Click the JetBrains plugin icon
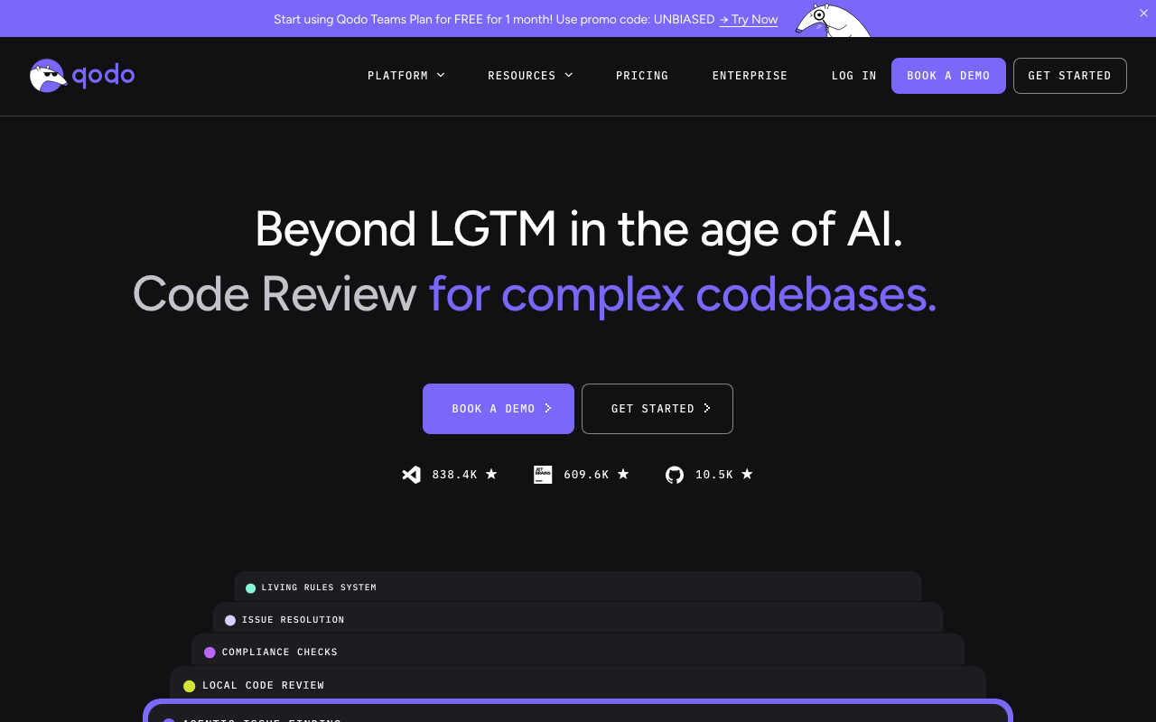The width and height of the screenshot is (1156, 722). [543, 474]
